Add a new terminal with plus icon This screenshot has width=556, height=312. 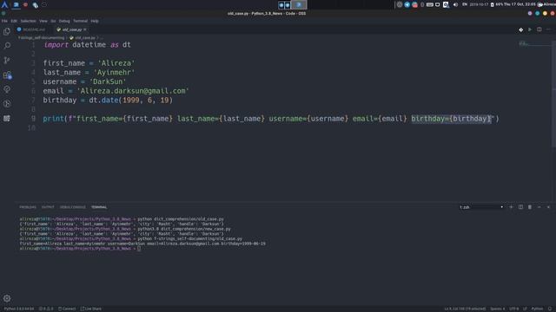[511, 207]
